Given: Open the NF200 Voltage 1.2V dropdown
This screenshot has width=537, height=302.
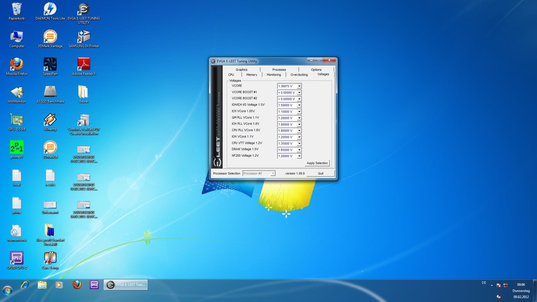Looking at the screenshot, I should pos(299,156).
